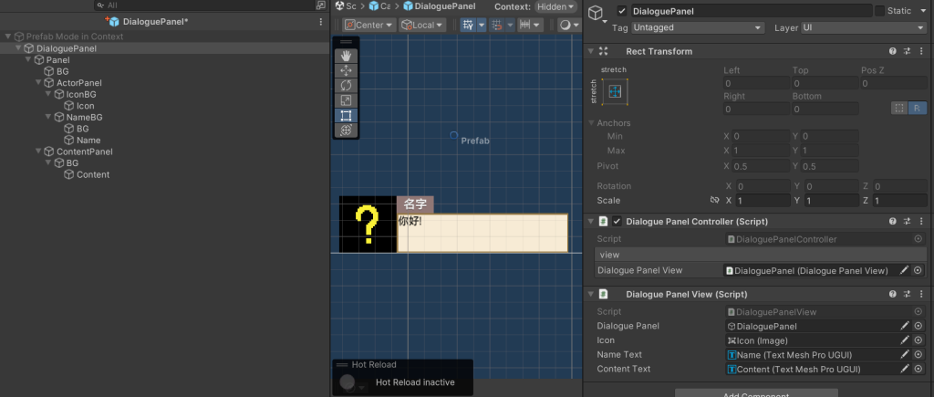The width and height of the screenshot is (934, 397).
Task: Select the Hand view tool
Action: (346, 56)
